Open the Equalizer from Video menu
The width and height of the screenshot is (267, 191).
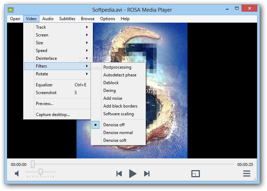[x=57, y=85]
